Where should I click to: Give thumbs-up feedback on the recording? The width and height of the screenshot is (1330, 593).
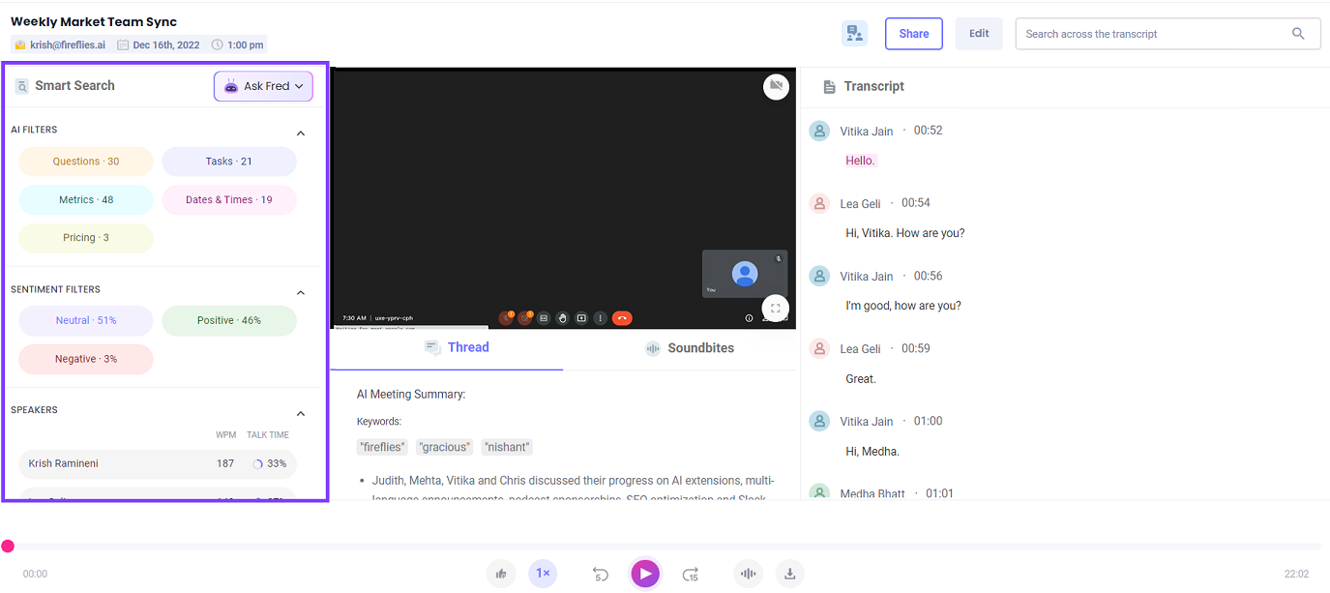501,573
